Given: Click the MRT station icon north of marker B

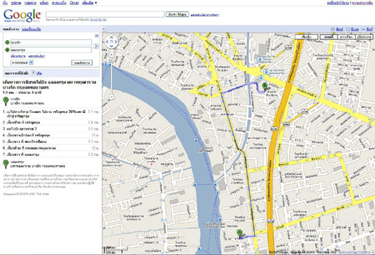Looking at the screenshot, I should 266,71.
